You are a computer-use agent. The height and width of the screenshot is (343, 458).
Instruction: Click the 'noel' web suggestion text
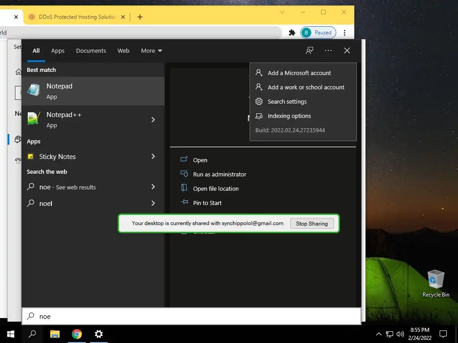[x=46, y=204]
